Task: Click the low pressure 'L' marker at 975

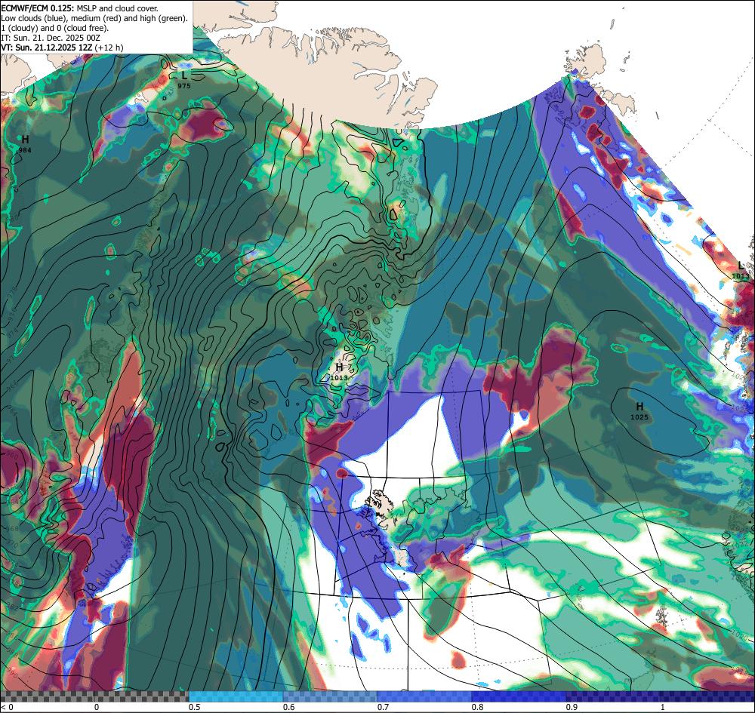Action: pos(184,75)
